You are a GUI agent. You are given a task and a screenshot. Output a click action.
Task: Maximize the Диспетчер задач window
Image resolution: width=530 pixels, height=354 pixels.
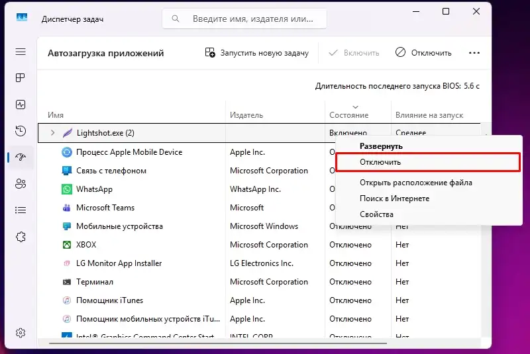(x=446, y=11)
